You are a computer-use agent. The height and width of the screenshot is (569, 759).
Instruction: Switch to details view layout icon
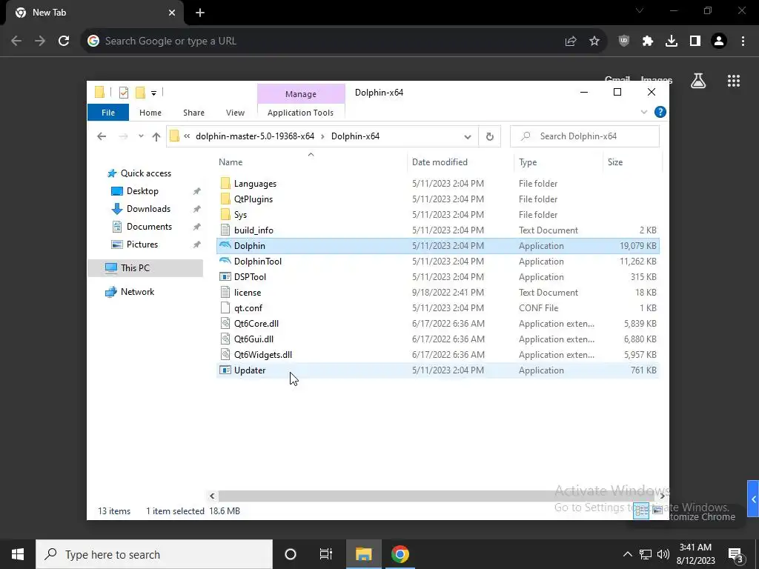(641, 510)
